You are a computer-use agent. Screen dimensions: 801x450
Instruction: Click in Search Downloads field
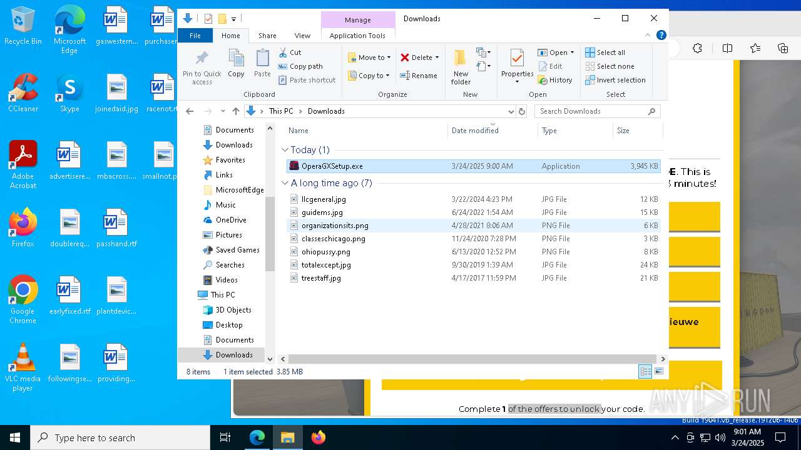tap(598, 111)
